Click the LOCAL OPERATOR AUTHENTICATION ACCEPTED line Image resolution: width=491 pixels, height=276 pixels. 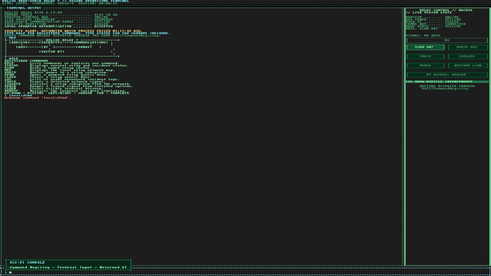click(x=59, y=26)
